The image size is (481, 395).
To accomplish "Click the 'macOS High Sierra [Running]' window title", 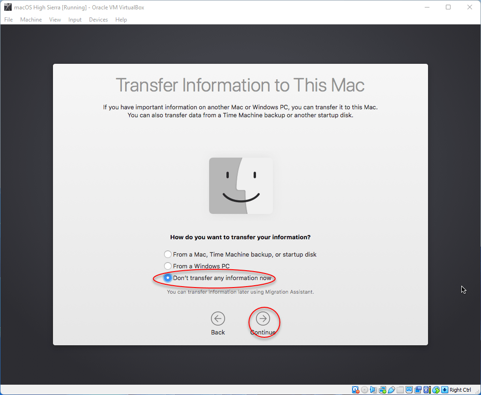I will coord(79,8).
